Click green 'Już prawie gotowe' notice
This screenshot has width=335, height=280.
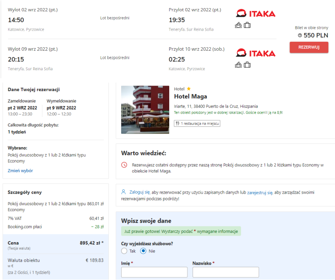click(x=181, y=231)
